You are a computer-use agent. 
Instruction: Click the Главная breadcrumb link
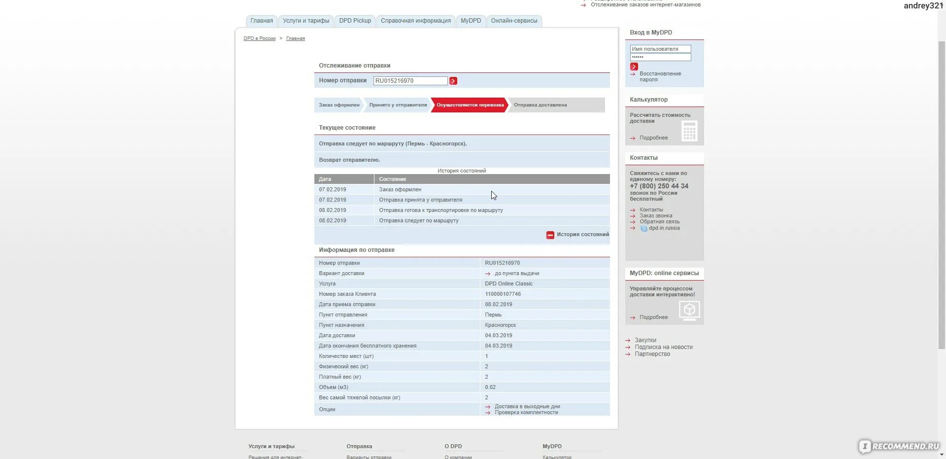296,38
